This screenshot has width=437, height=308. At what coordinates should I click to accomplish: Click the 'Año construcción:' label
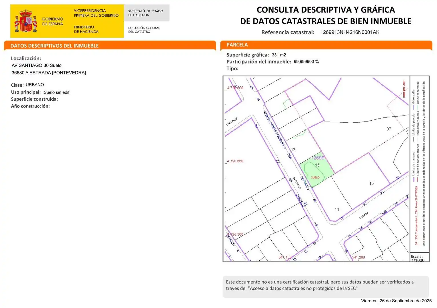tap(30, 106)
